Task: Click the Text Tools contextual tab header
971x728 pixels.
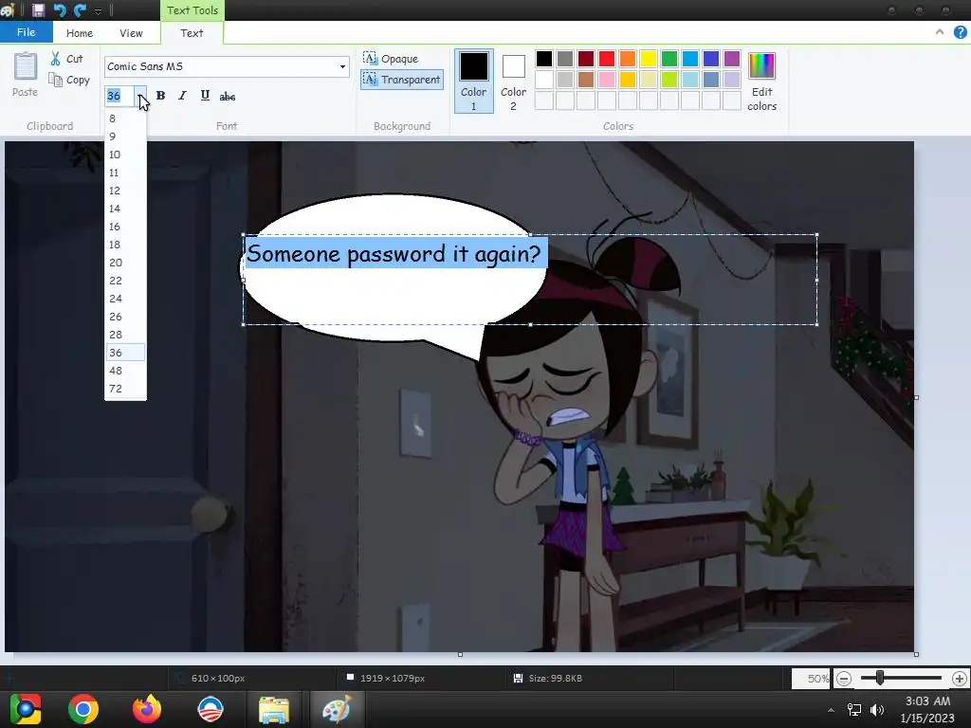Action: click(192, 10)
